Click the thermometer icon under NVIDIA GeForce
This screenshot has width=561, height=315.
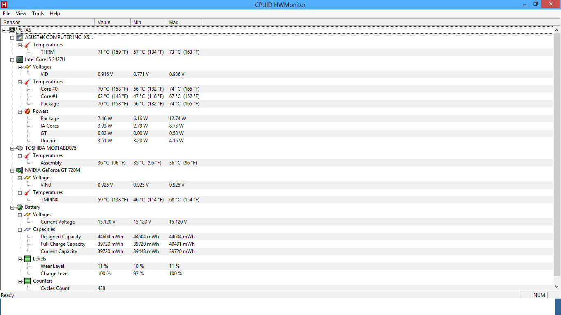[x=28, y=192]
